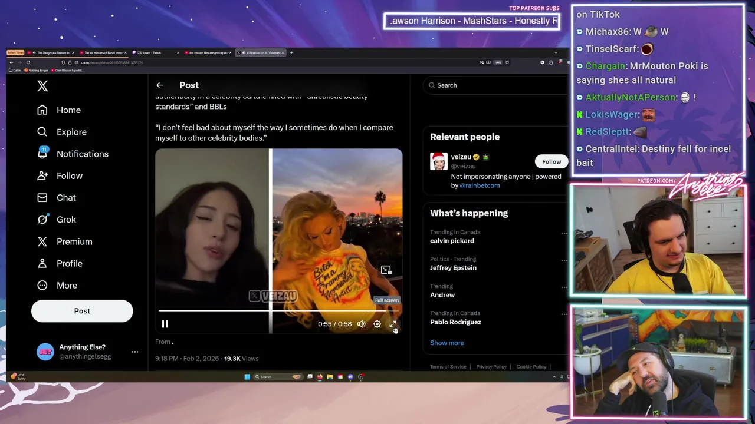
Task: Open options for Pablo Rodriguez trend
Action: point(564,314)
